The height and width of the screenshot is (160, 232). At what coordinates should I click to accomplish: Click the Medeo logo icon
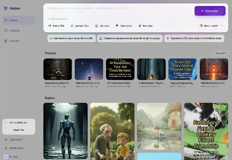tap(6, 8)
